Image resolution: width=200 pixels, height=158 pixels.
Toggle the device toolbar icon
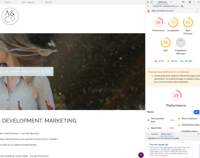(x=152, y=2)
